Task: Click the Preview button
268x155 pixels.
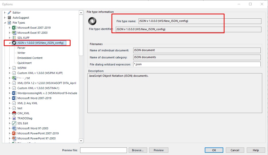Action: [159, 150]
